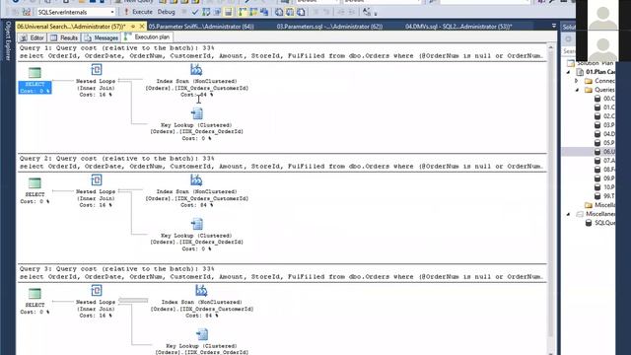Click Display Estimated Execution Plan icon

(x=206, y=12)
